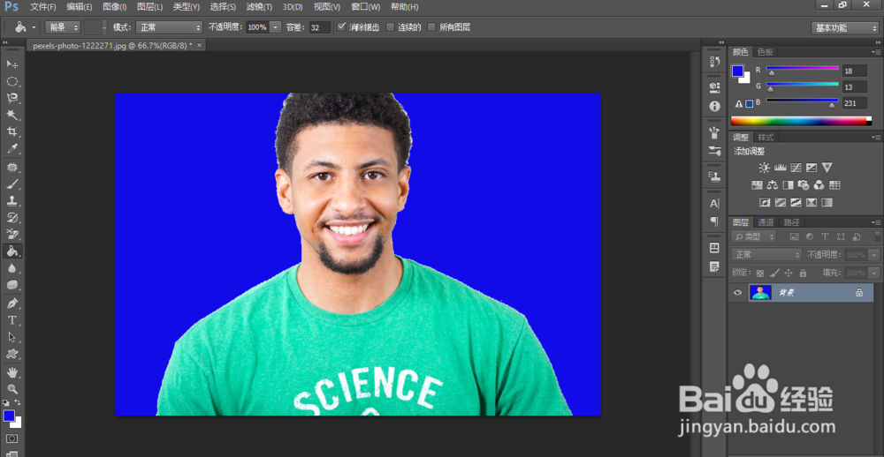This screenshot has width=884, height=457.
Task: Select the Horizontal Type tool
Action: point(11,320)
